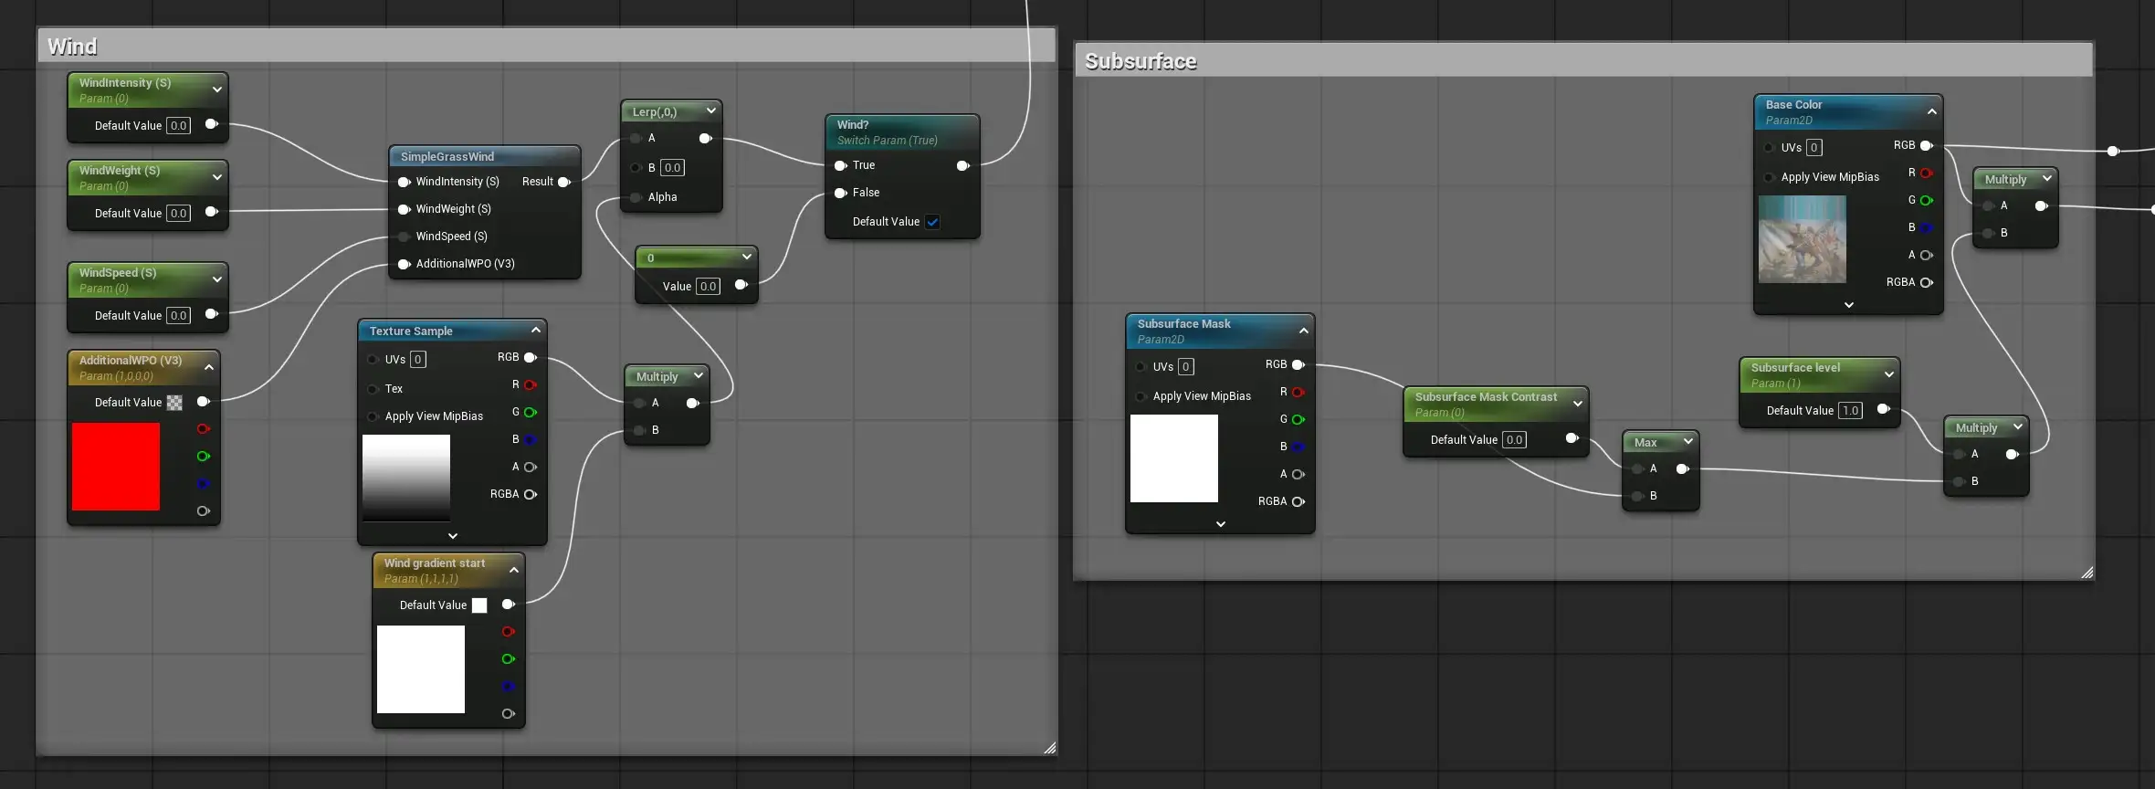2155x789 pixels.
Task: Expand the Lerp node dropdown arrow
Action: click(x=711, y=110)
